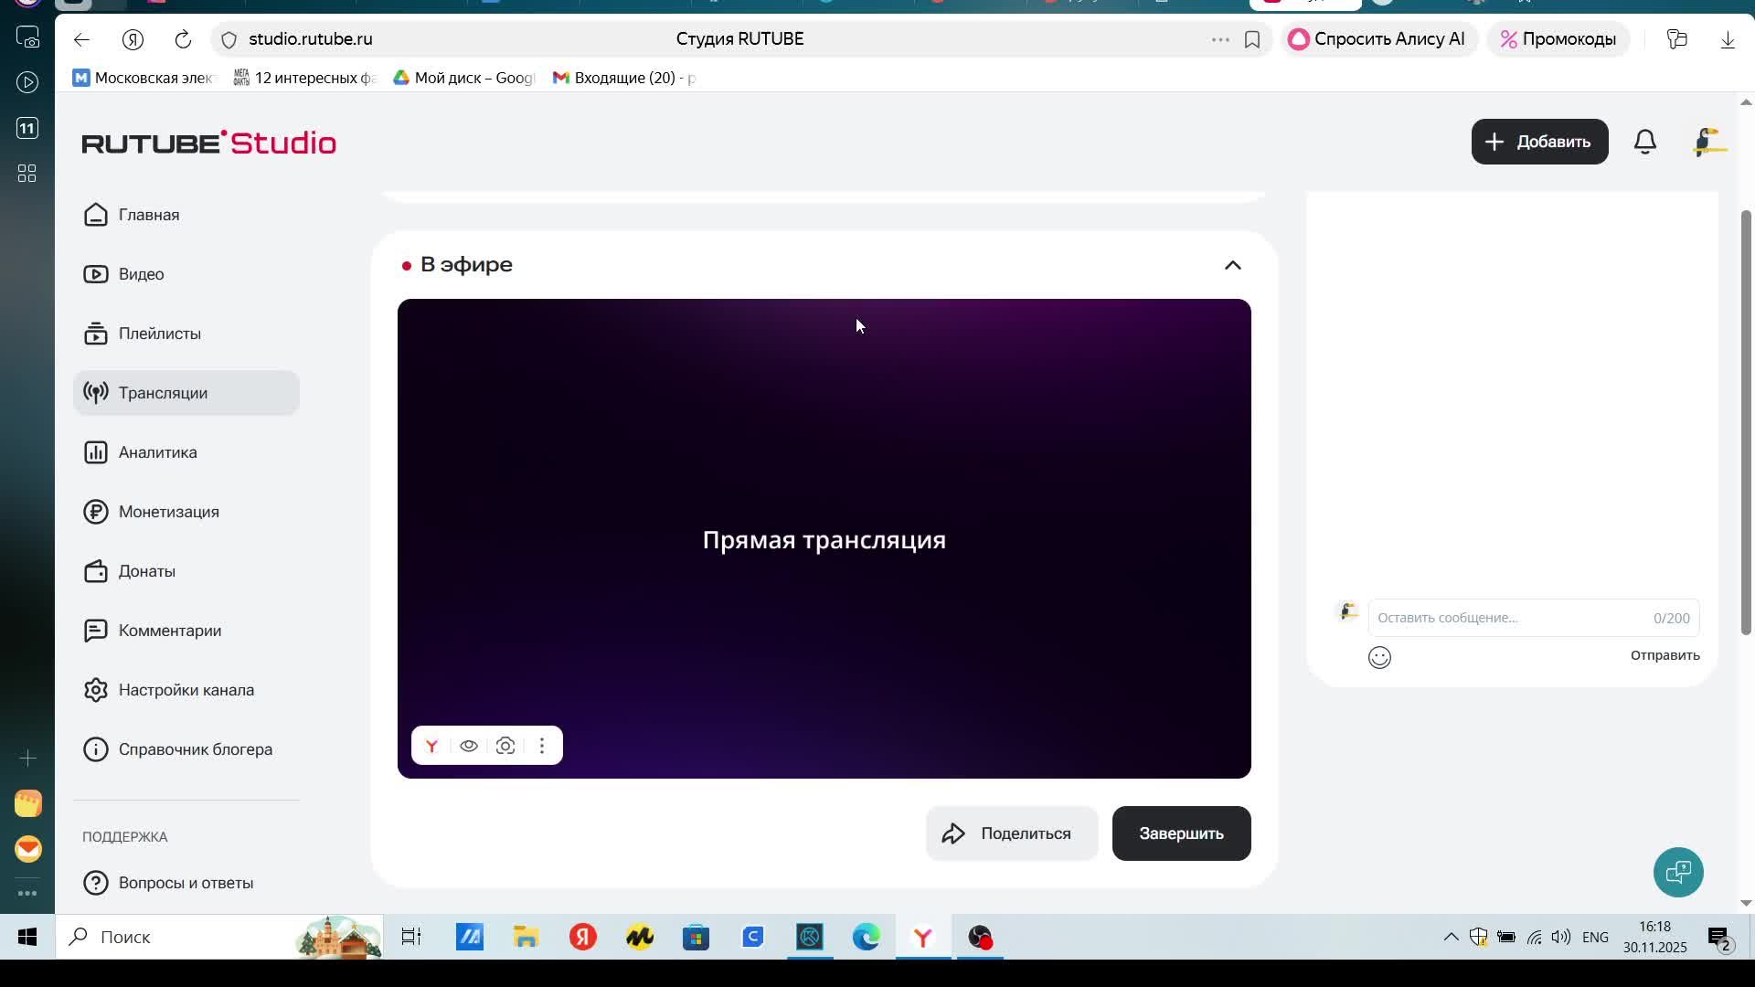The width and height of the screenshot is (1755, 987).
Task: Toggle the eye icon on the player overlay
Action: 469,746
